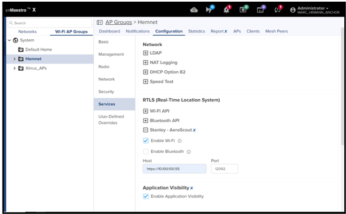This screenshot has height=214, width=346.
Task: Open the Network configuration section
Action: coord(107,79)
